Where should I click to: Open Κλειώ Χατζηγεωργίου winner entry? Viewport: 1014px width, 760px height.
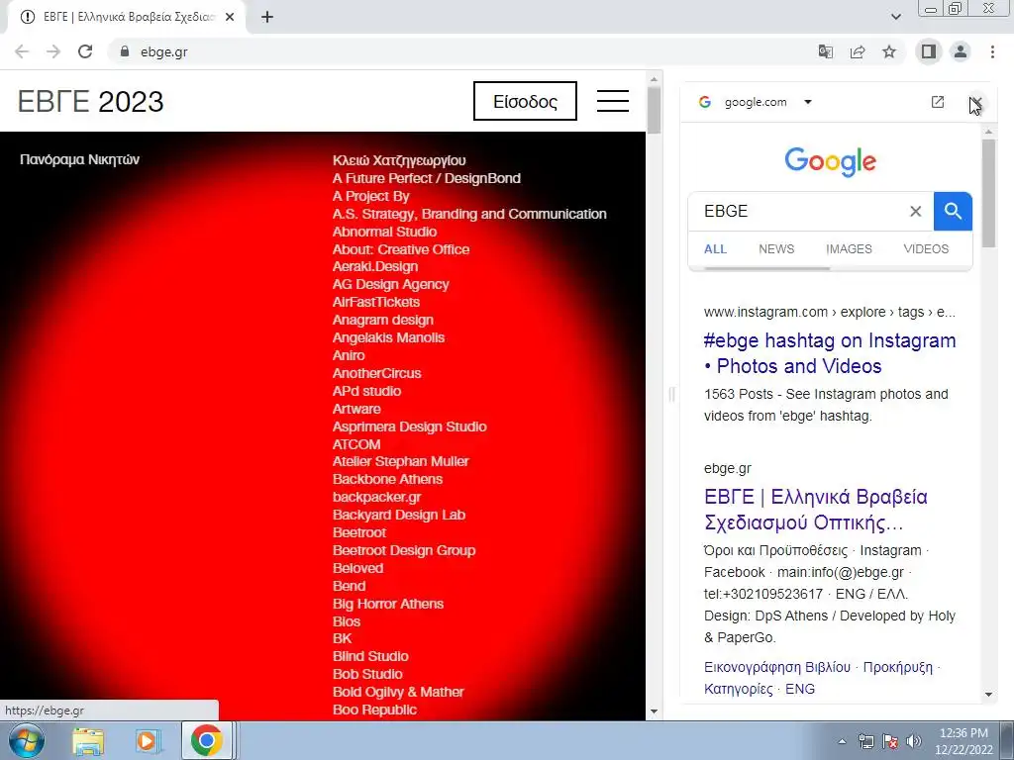[399, 160]
